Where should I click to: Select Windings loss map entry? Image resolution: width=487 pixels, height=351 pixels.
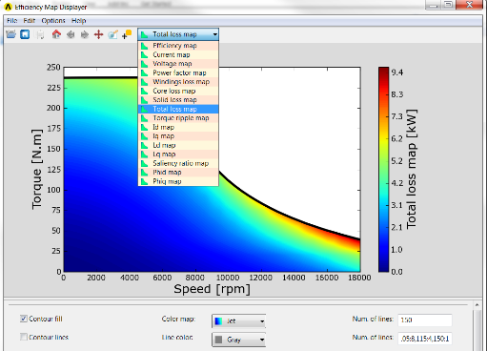[x=178, y=82]
